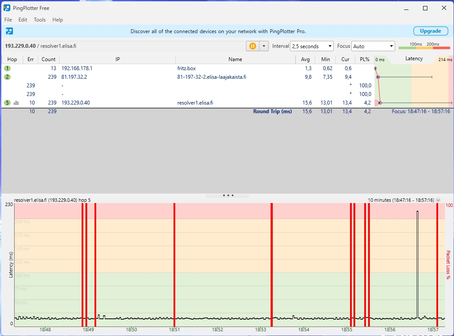
Task: Click the Upgrade button
Action: click(430, 31)
